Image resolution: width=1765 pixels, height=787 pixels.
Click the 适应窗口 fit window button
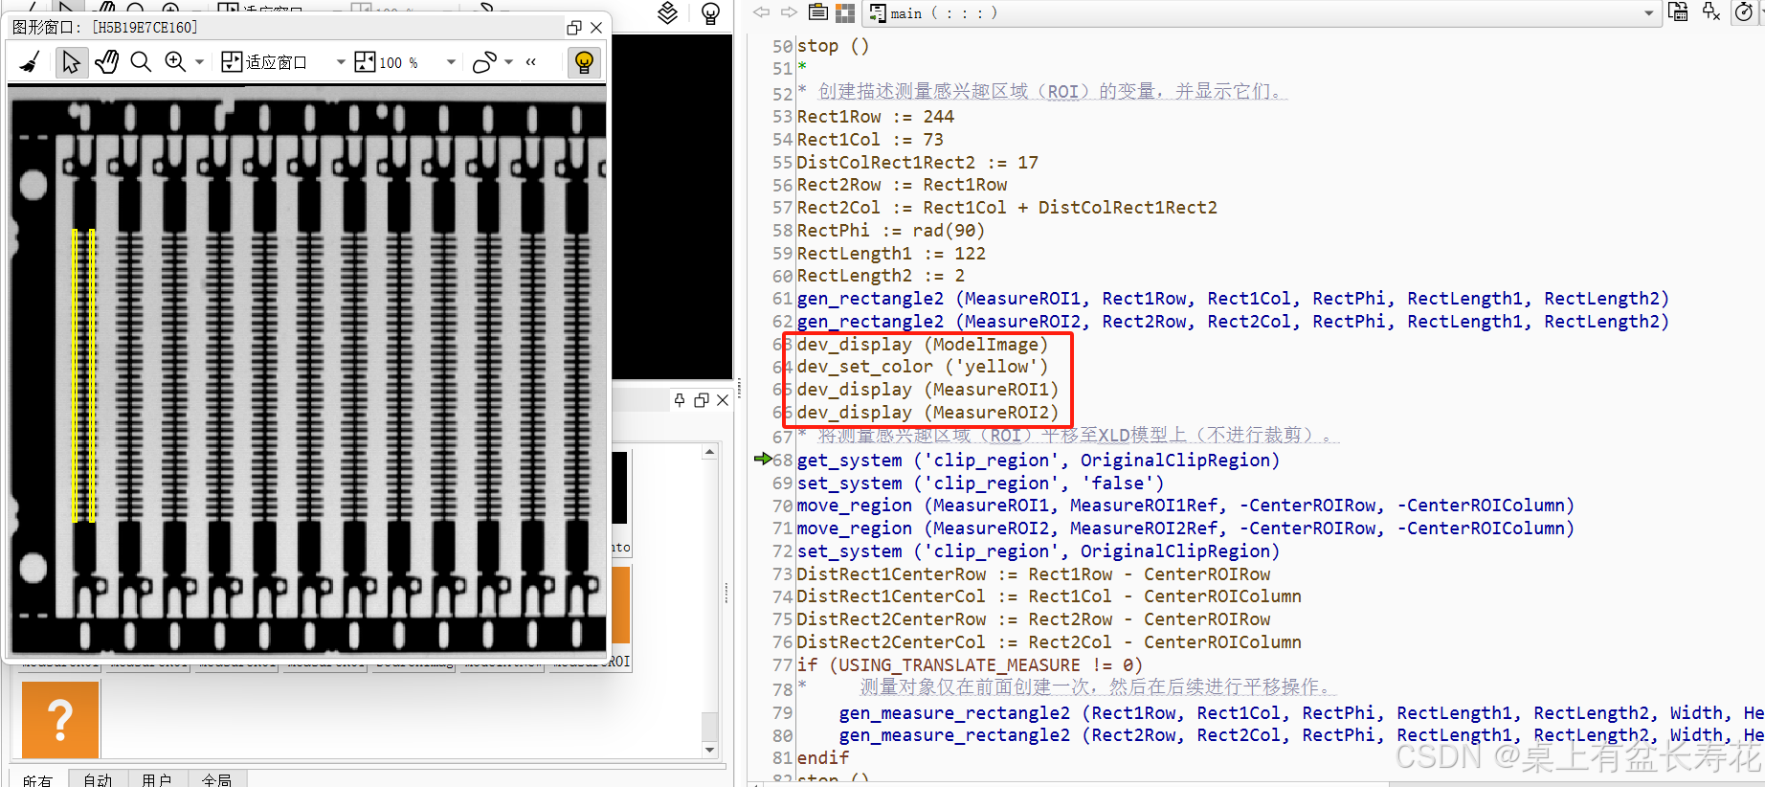click(264, 62)
